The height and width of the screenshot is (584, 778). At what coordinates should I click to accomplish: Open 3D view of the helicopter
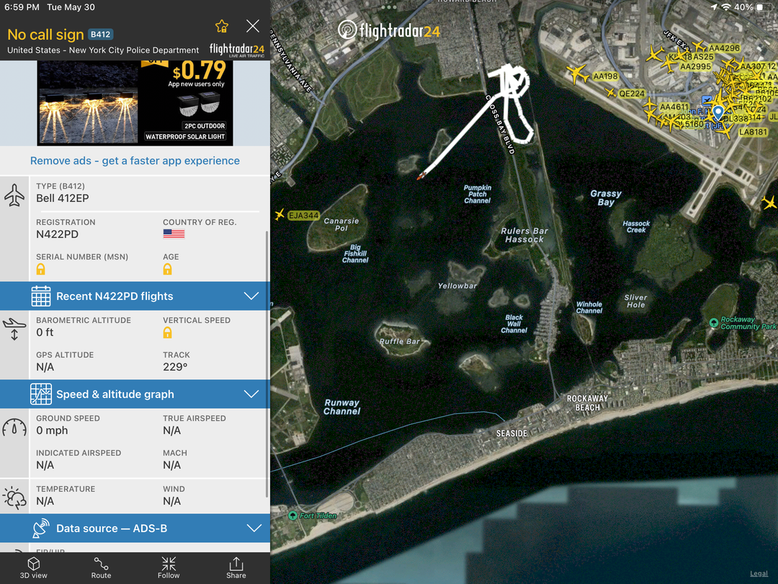click(x=34, y=568)
